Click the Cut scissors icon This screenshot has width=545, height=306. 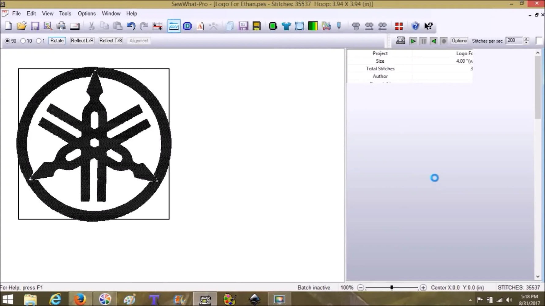pos(91,26)
